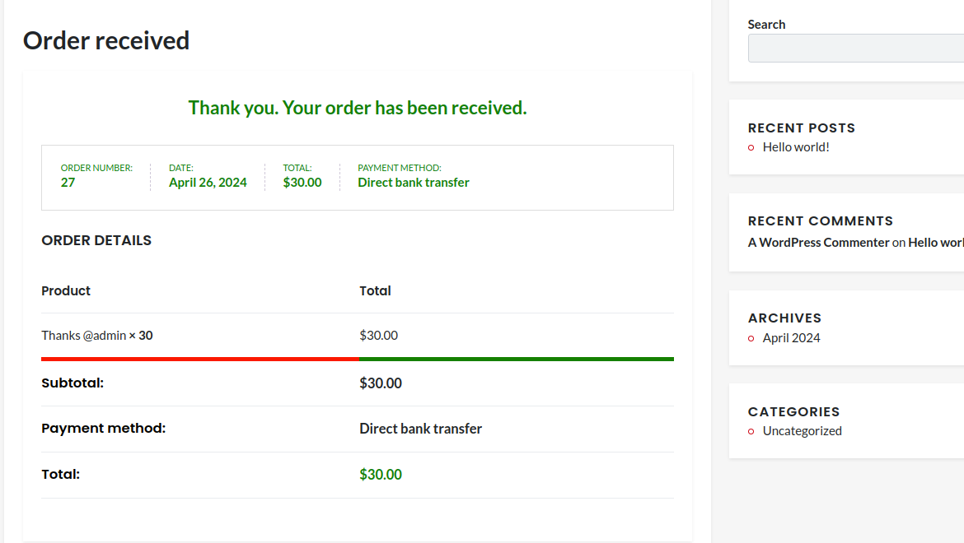The height and width of the screenshot is (543, 964).
Task: Click the green total $30.00 in the bottom row
Action: pyautogui.click(x=381, y=475)
